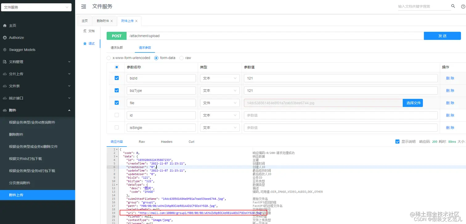Screen dimensions: 466x224
Task: Click the isSingle parameter name field
Action: pyautogui.click(x=161, y=127)
